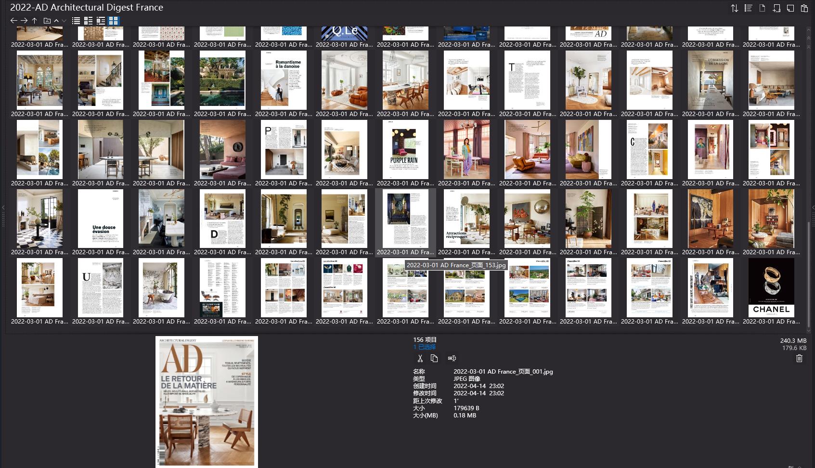Toggle the compact list view mode
Screen dimensions: 815x468
pos(100,21)
